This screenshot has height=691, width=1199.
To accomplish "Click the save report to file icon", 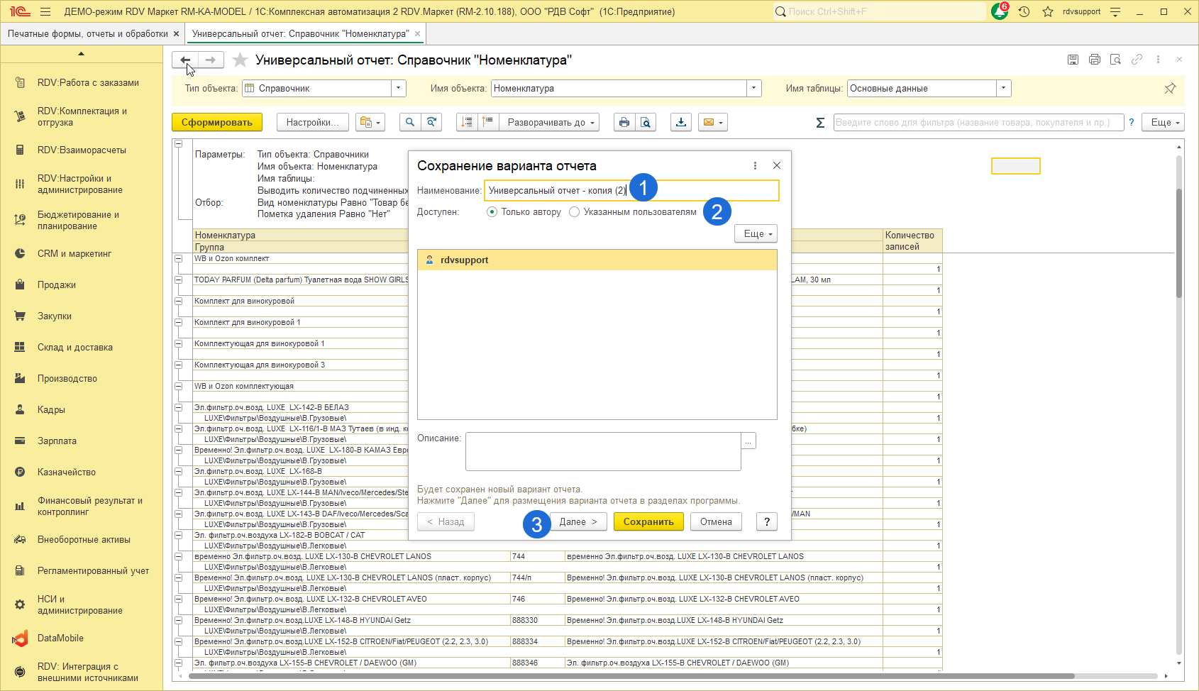I will (681, 123).
